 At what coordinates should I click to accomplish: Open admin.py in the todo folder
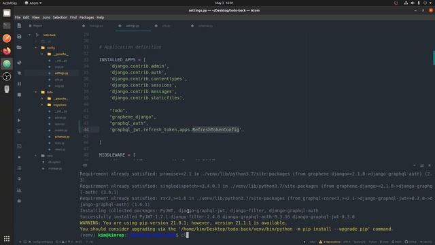(60, 118)
